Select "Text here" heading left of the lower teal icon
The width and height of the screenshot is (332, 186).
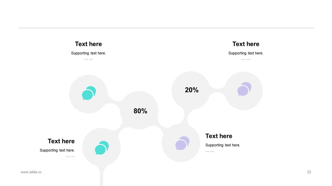click(61, 141)
